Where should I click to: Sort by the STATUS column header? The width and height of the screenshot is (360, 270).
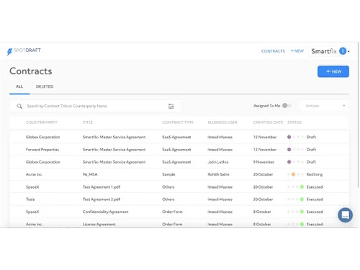pyautogui.click(x=294, y=122)
